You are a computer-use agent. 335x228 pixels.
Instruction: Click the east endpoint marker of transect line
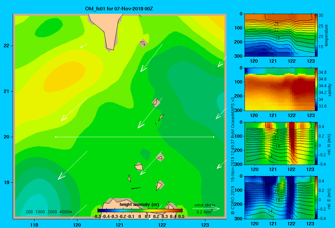tap(214, 137)
